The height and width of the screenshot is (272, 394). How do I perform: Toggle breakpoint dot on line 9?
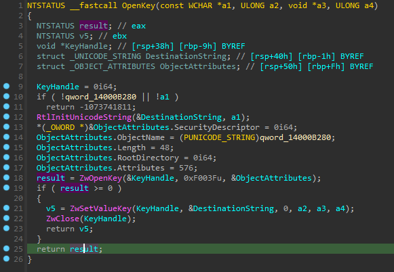coord(6,86)
